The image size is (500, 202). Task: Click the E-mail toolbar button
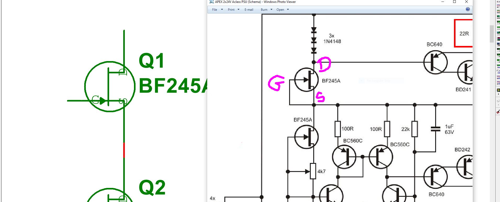(x=249, y=10)
